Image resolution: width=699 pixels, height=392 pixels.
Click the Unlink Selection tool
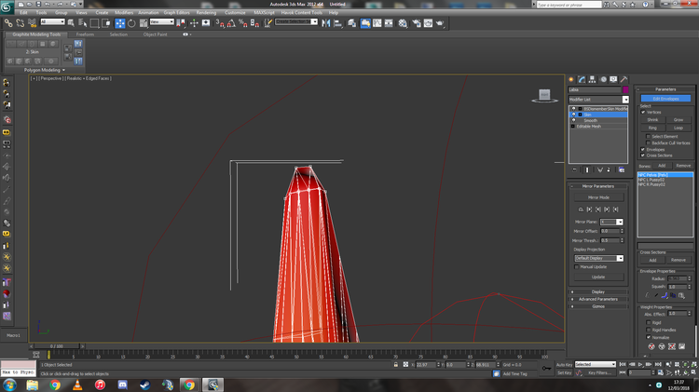[21, 22]
